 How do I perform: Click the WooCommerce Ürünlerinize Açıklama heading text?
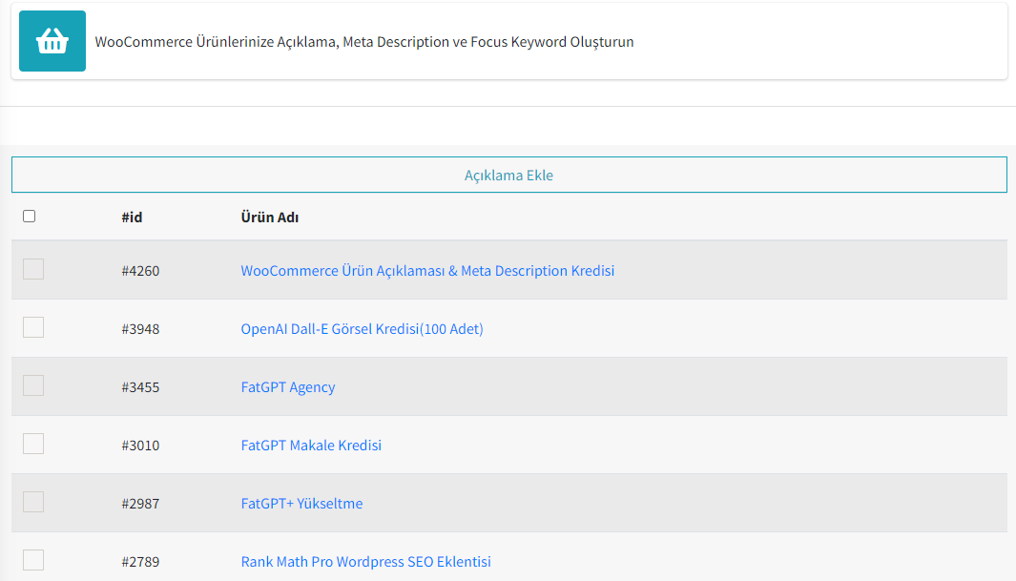pos(364,42)
